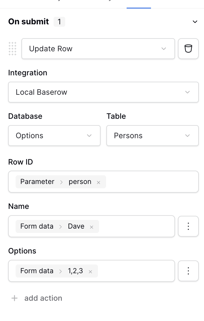
Task: Select the Form data Dave chip
Action: [x=52, y=226]
